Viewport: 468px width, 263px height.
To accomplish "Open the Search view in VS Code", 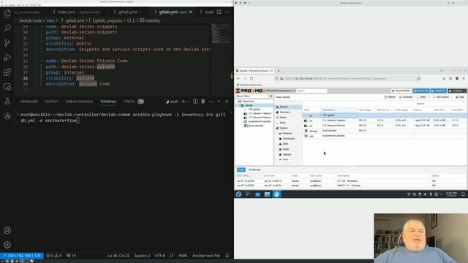I will click(x=7, y=28).
